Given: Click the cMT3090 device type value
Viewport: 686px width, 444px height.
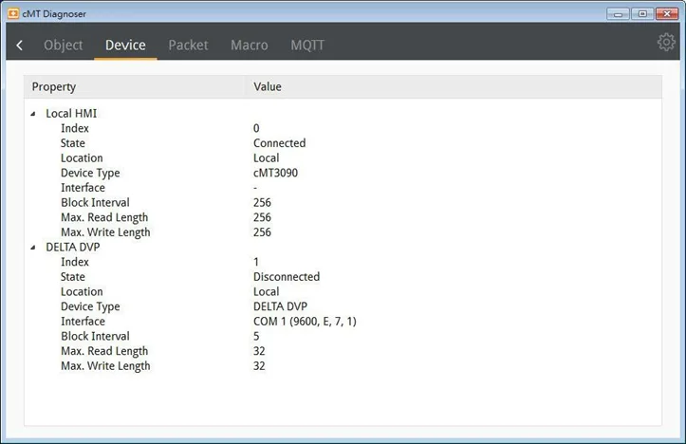Looking at the screenshot, I should click(275, 173).
